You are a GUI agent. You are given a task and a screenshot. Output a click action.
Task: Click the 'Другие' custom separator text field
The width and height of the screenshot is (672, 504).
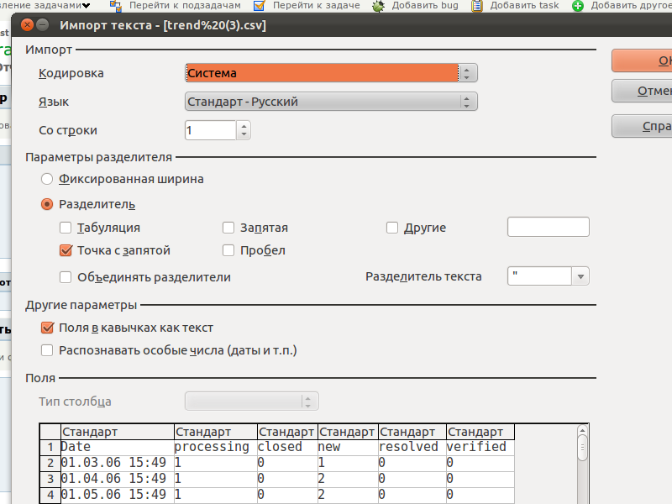pos(548,227)
